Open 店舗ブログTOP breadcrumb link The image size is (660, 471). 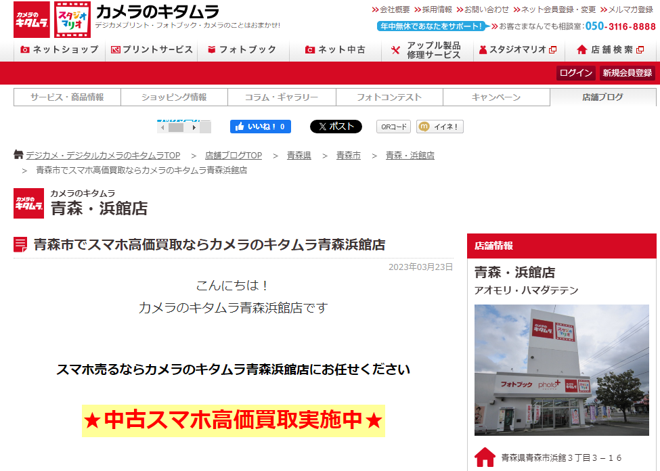click(x=234, y=156)
